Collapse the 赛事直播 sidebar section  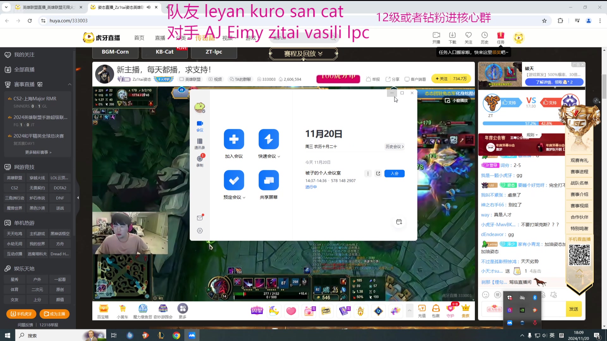pos(70,84)
